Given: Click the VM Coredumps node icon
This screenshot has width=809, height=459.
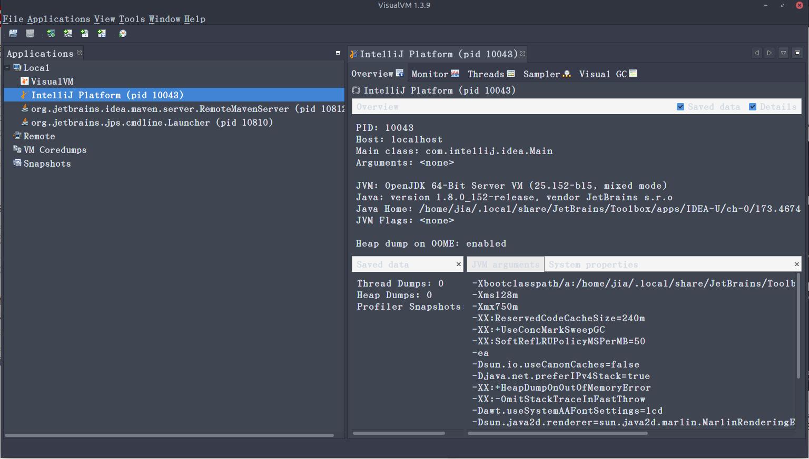Looking at the screenshot, I should point(17,149).
